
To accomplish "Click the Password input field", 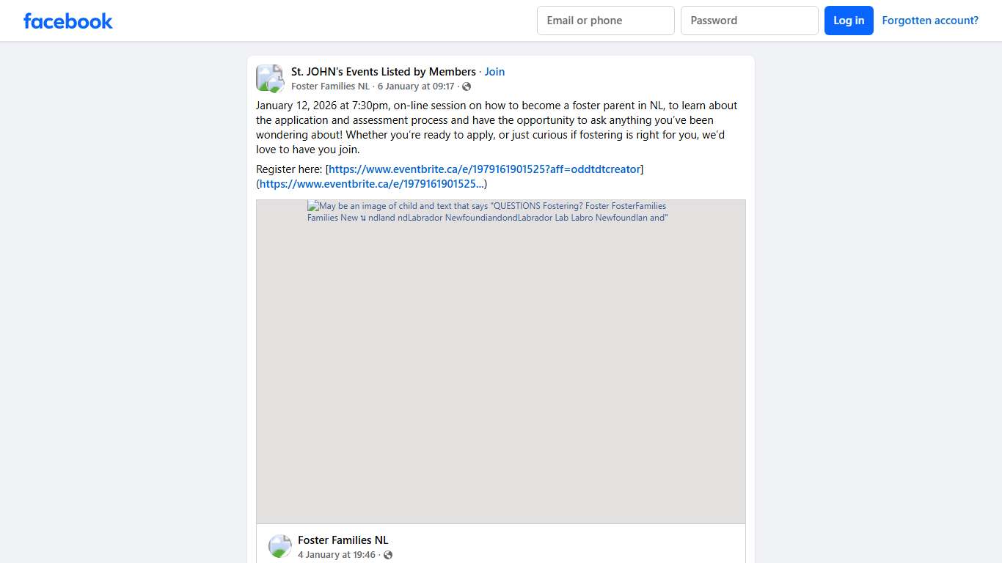I will point(749,21).
